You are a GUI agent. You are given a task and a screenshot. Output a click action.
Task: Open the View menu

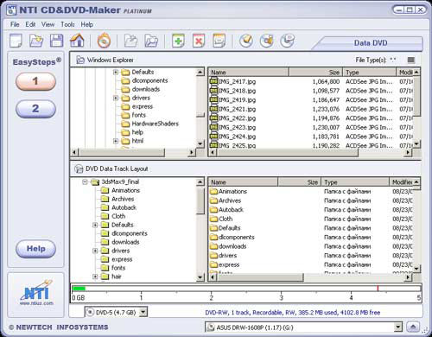click(48, 24)
